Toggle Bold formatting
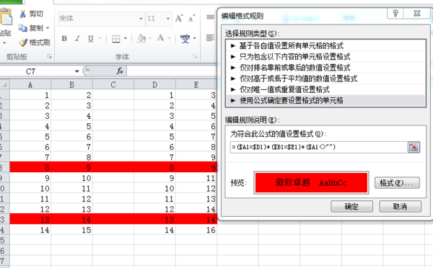Screen dimensions: 433x268 64,38
